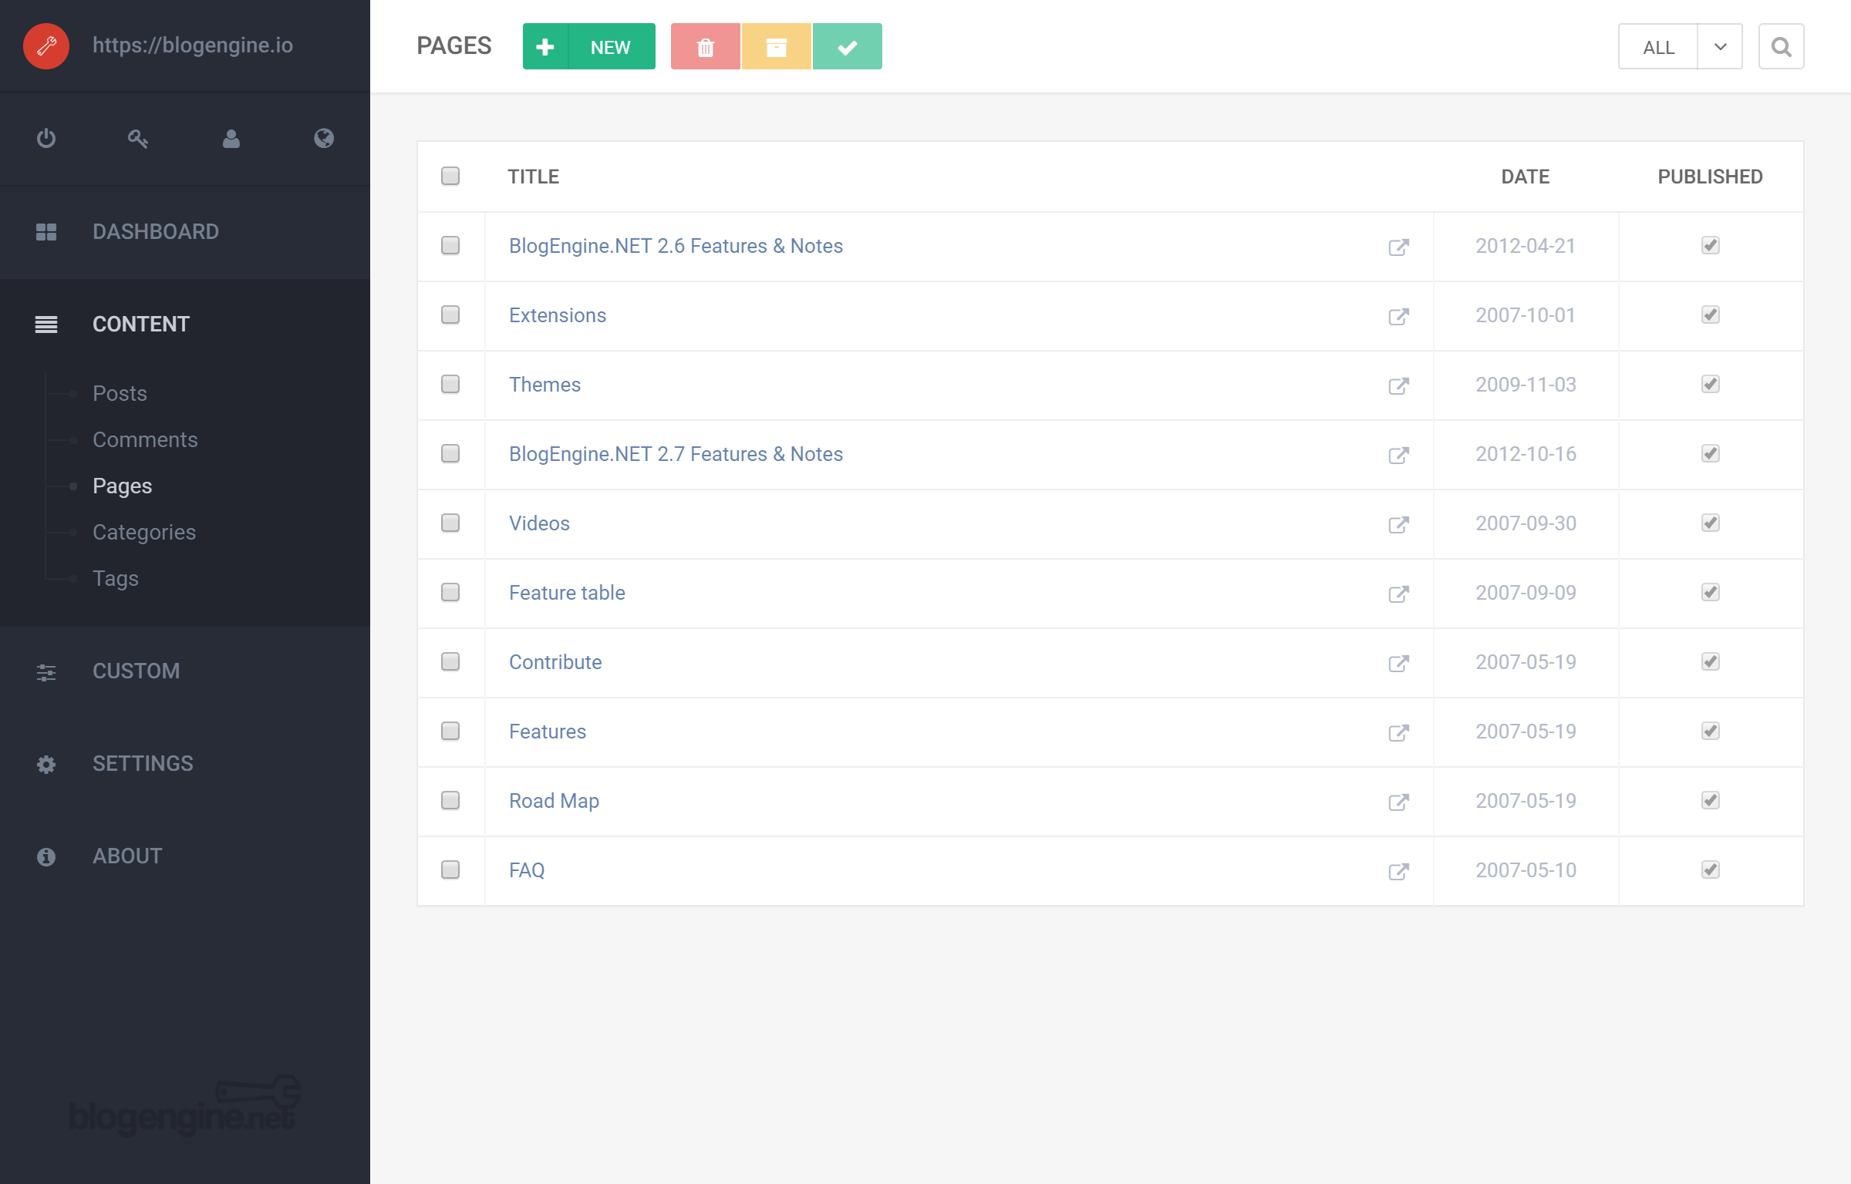Open the user profile icon
The width and height of the screenshot is (1851, 1184).
pos(231,139)
